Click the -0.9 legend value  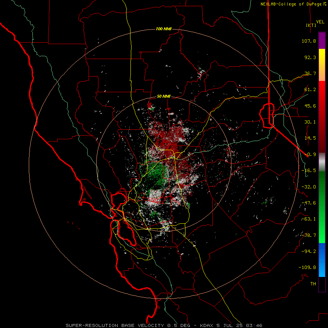point(310,155)
